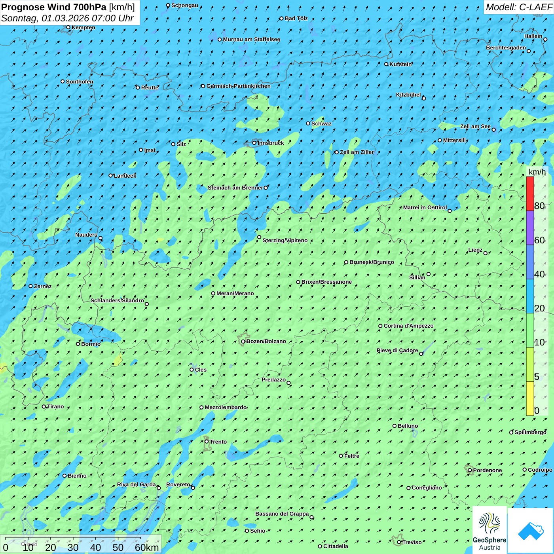Click the date 'Sonntag, 01.03.2026 07:00 Uhr'
554x554 pixels.
click(67, 18)
